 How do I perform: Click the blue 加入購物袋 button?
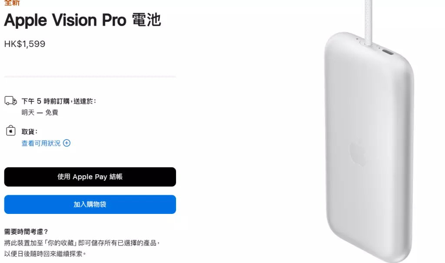point(90,204)
